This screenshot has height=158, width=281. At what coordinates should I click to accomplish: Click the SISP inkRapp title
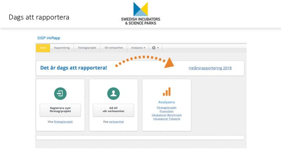[48, 38]
